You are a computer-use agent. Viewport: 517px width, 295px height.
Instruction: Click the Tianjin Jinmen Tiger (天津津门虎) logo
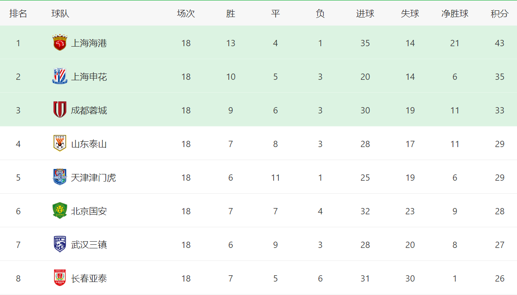(x=60, y=177)
